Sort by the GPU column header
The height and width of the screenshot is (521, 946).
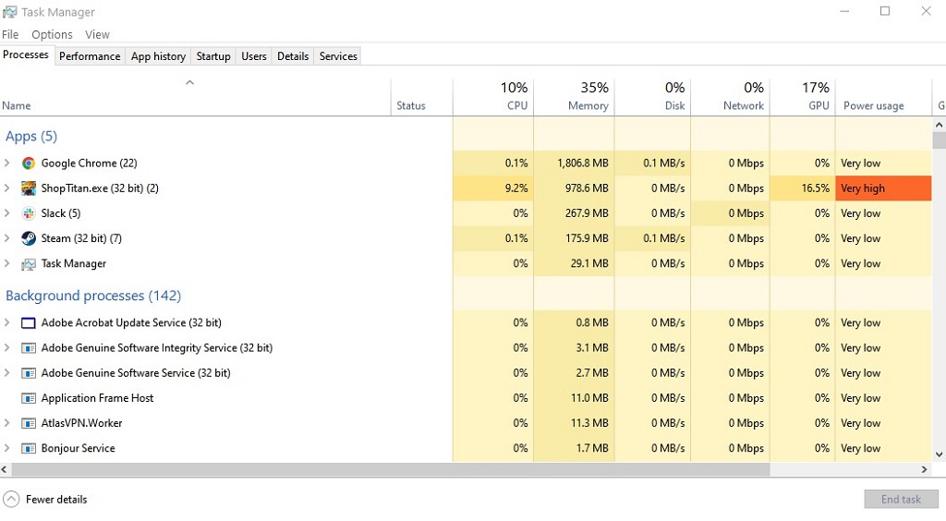803,96
